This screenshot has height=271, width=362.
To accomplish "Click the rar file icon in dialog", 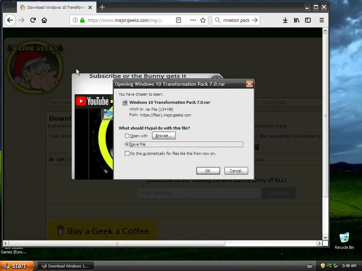I will pyautogui.click(x=125, y=103).
